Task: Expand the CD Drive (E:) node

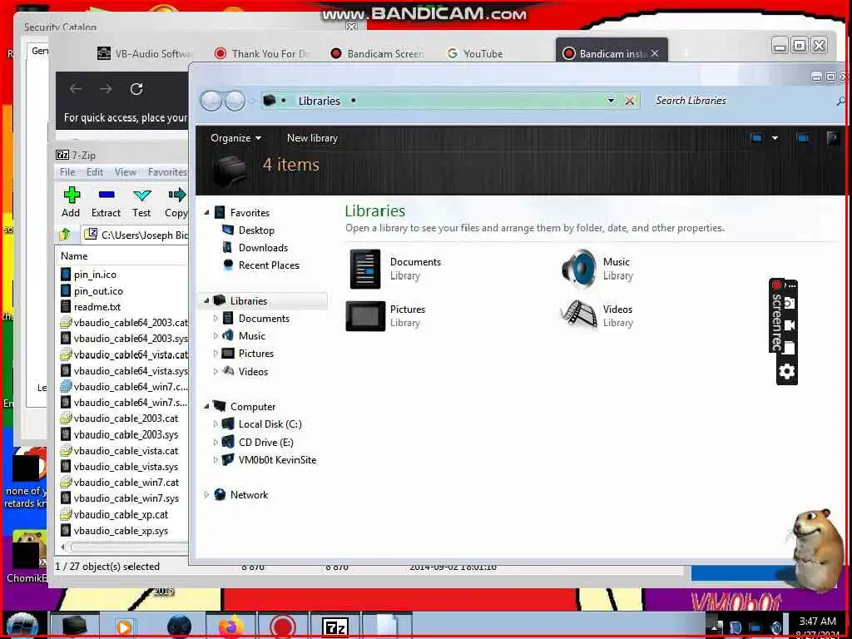Action: pos(215,443)
